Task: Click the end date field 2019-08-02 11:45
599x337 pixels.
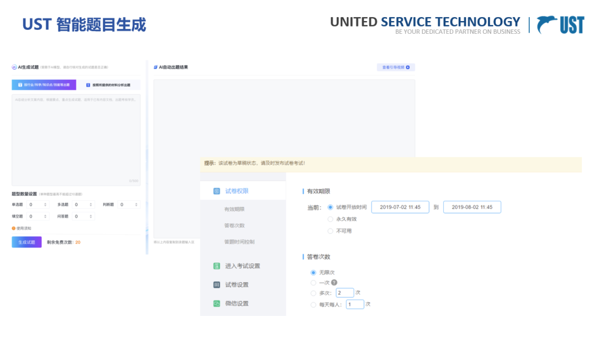Action: click(472, 207)
